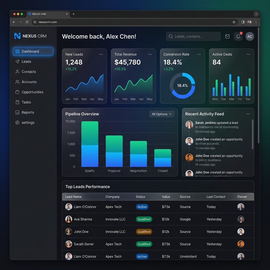Viewport: 270px width, 270px height.
Task: Sort by Owner column header
Action: coord(242,197)
